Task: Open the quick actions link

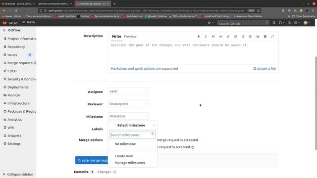Action: click(145, 69)
